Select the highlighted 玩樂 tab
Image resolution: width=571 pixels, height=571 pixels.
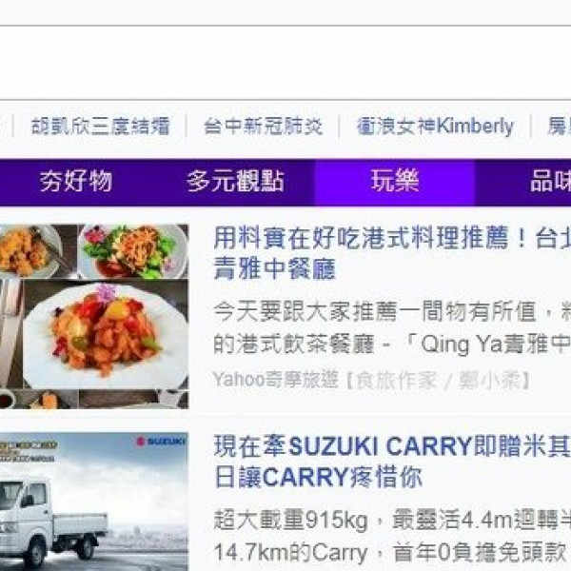pos(395,182)
